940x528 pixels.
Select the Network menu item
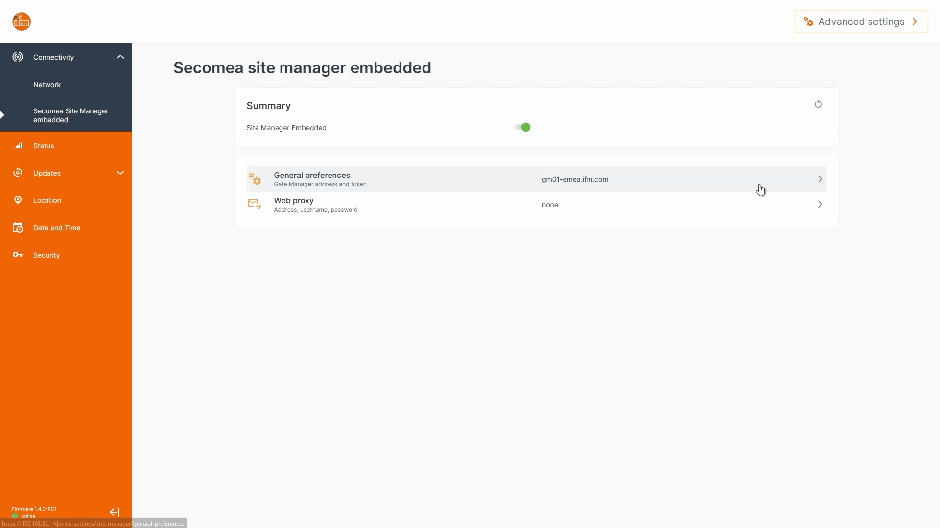click(x=47, y=85)
